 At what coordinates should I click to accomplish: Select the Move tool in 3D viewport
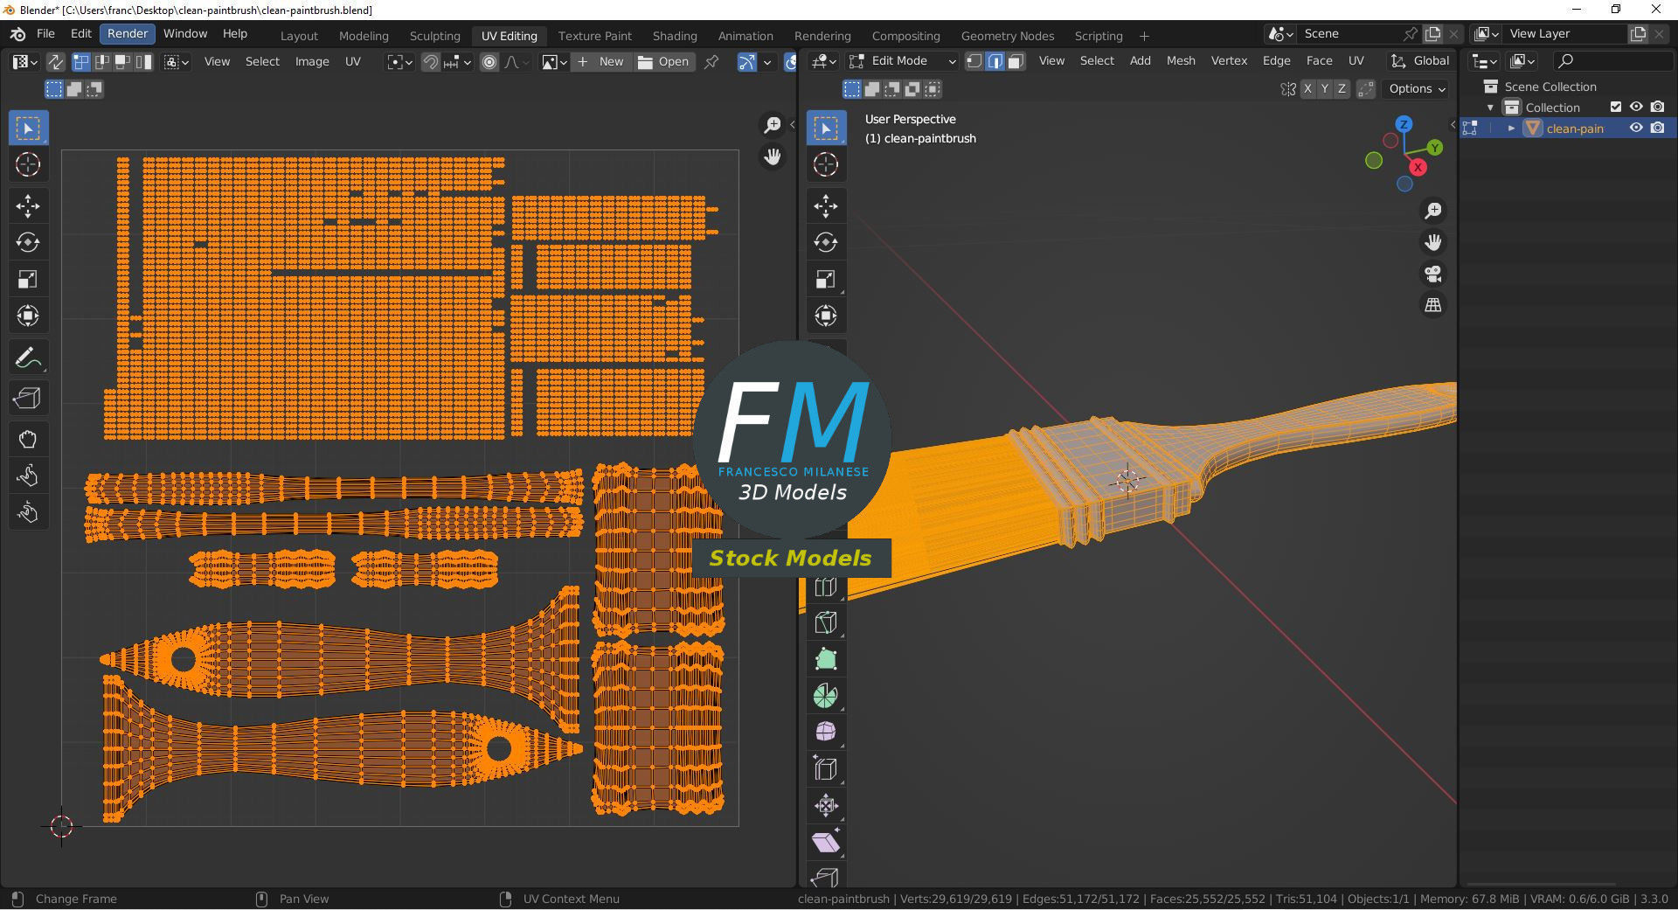[x=826, y=206]
